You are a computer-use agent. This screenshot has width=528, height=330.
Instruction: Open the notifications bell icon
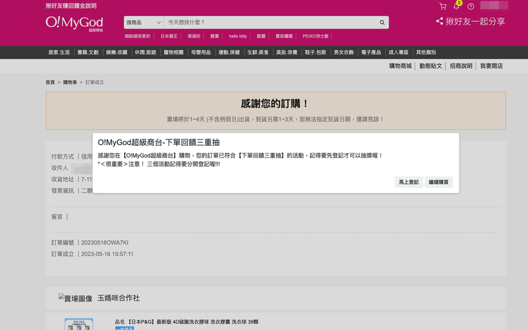pos(456,6)
